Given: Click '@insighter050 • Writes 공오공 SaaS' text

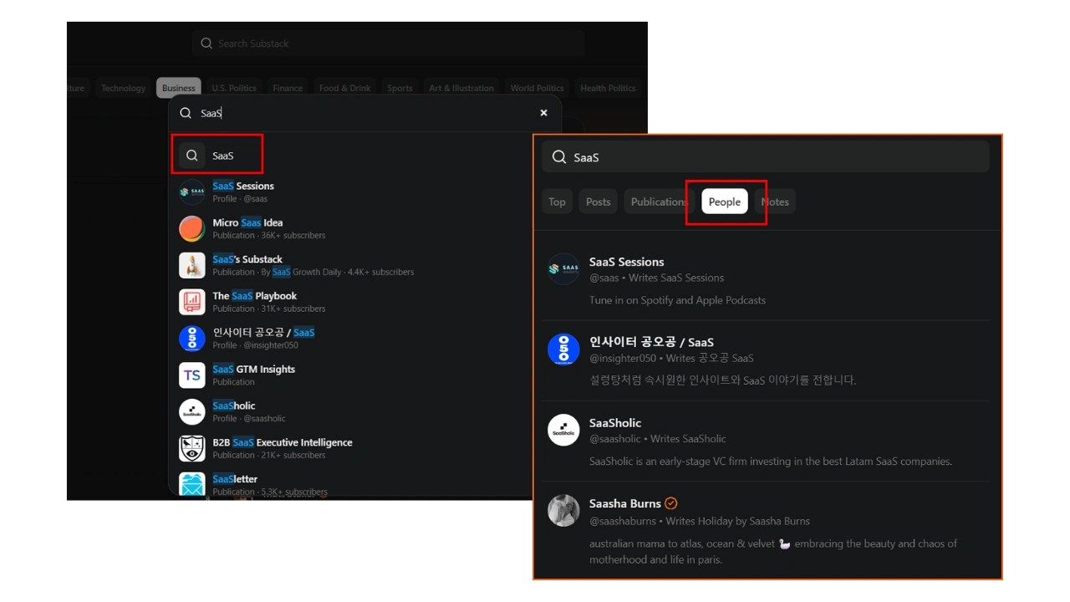Looking at the screenshot, I should tap(671, 358).
